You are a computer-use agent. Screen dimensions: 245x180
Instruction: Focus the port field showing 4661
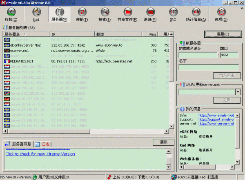[x=229, y=55]
